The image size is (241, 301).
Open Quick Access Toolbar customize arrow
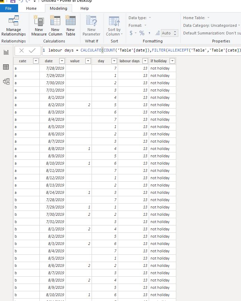click(34, 1)
